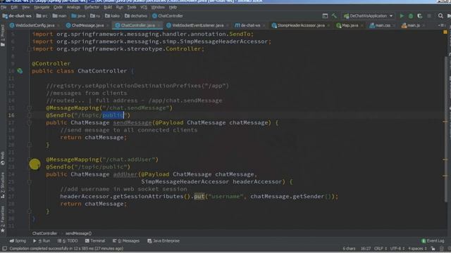The height and width of the screenshot is (253, 451).
Task: Change indent setting 4 spaces in the status bar
Action: coord(417,248)
